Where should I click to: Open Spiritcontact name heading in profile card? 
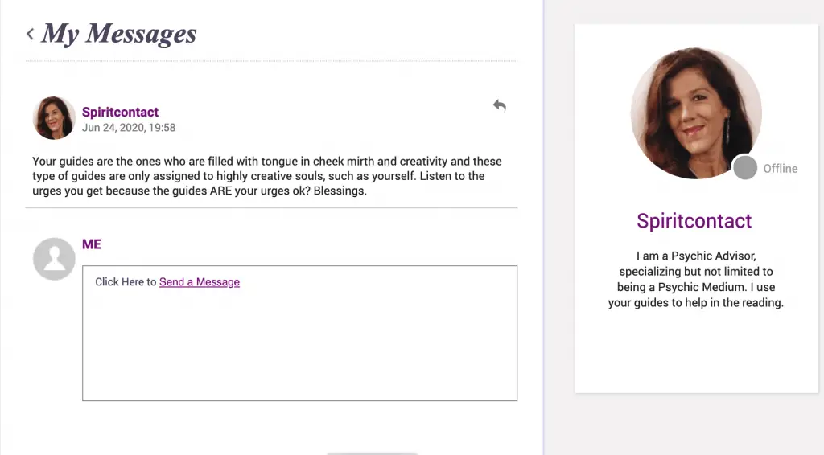coord(694,221)
